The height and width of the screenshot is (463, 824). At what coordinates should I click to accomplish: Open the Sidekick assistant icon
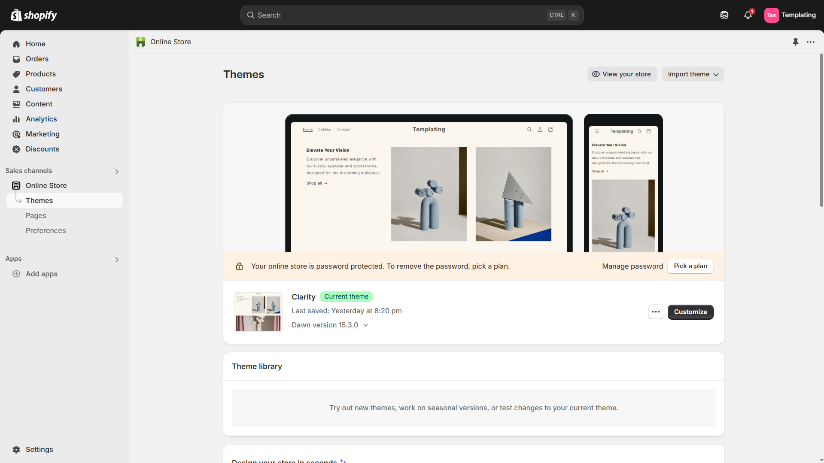click(724, 15)
